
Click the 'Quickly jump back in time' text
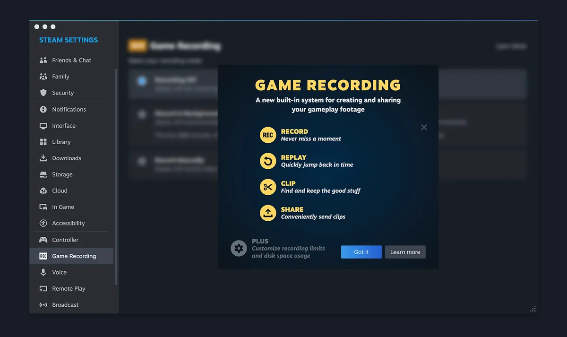pos(317,165)
